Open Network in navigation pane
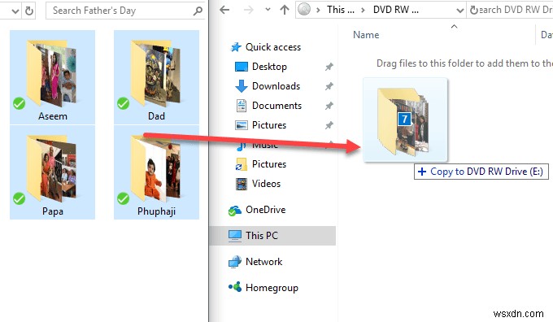The image size is (553, 322). [263, 262]
